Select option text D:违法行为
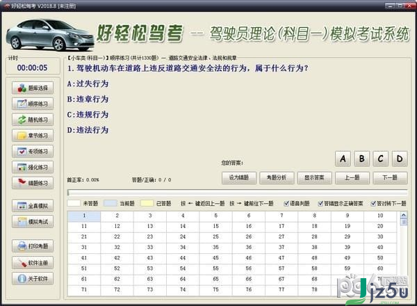 (88, 130)
